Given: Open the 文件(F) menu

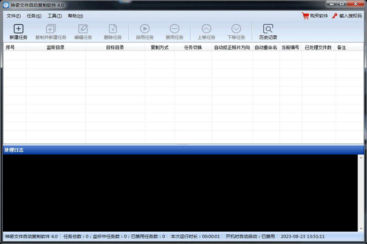Looking at the screenshot, I should [x=14, y=16].
